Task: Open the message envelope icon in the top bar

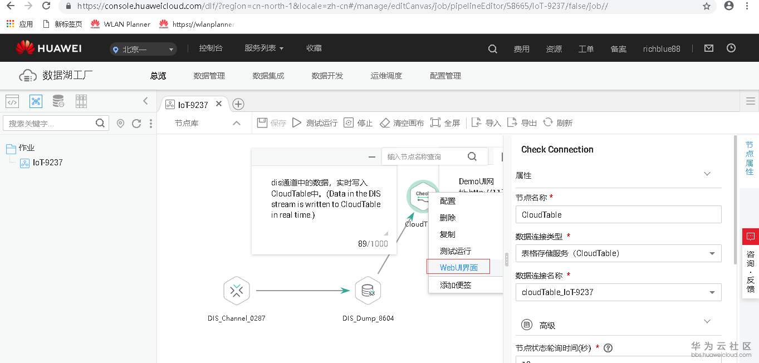Action: [708, 48]
